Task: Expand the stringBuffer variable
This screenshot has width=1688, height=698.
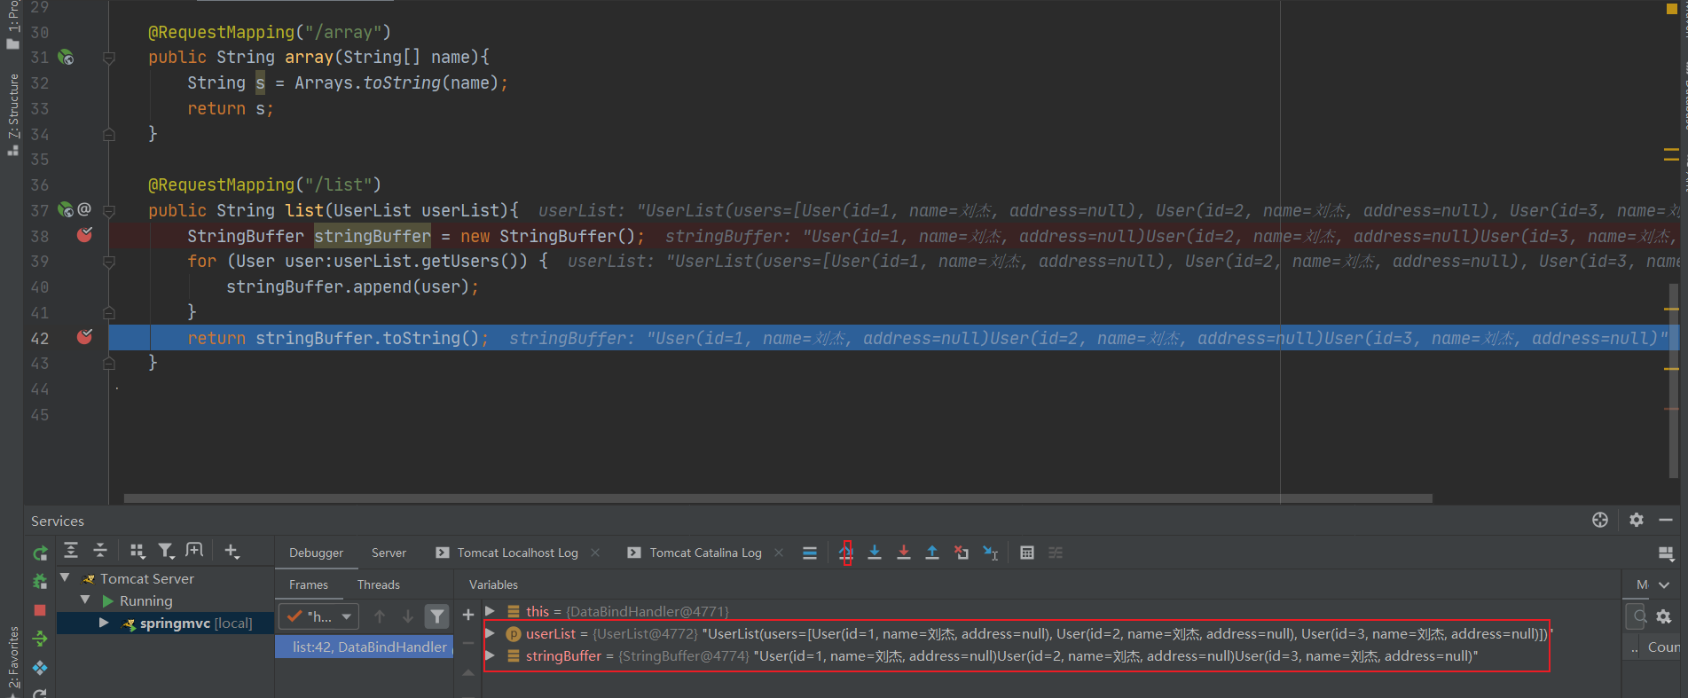Action: coord(490,655)
